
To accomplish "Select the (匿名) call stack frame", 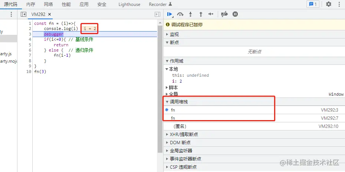I will tap(254, 126).
